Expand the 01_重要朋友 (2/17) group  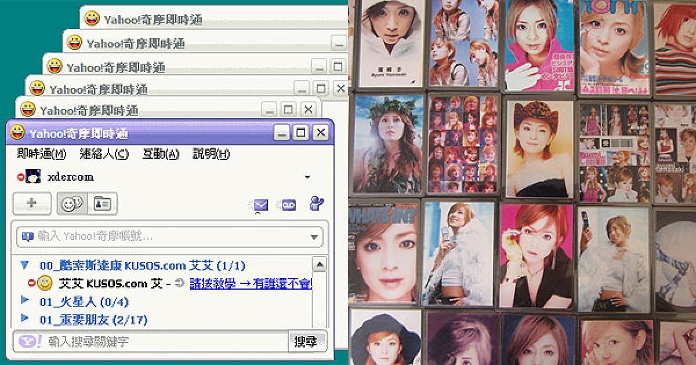[x=24, y=318]
